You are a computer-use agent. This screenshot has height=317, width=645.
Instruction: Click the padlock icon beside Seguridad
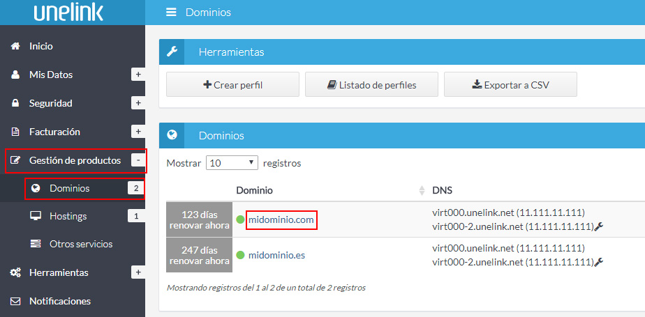15,103
